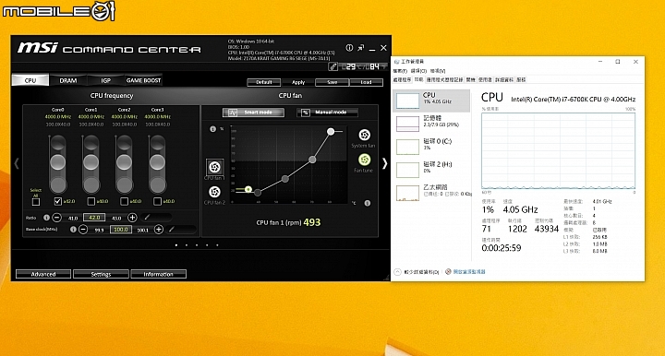Viewport: 665px width, 356px height.
Task: Increase Ratio with the plus icon
Action: tap(132, 218)
